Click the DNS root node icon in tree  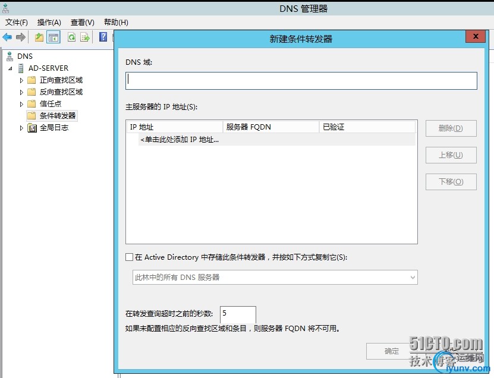pos(10,56)
